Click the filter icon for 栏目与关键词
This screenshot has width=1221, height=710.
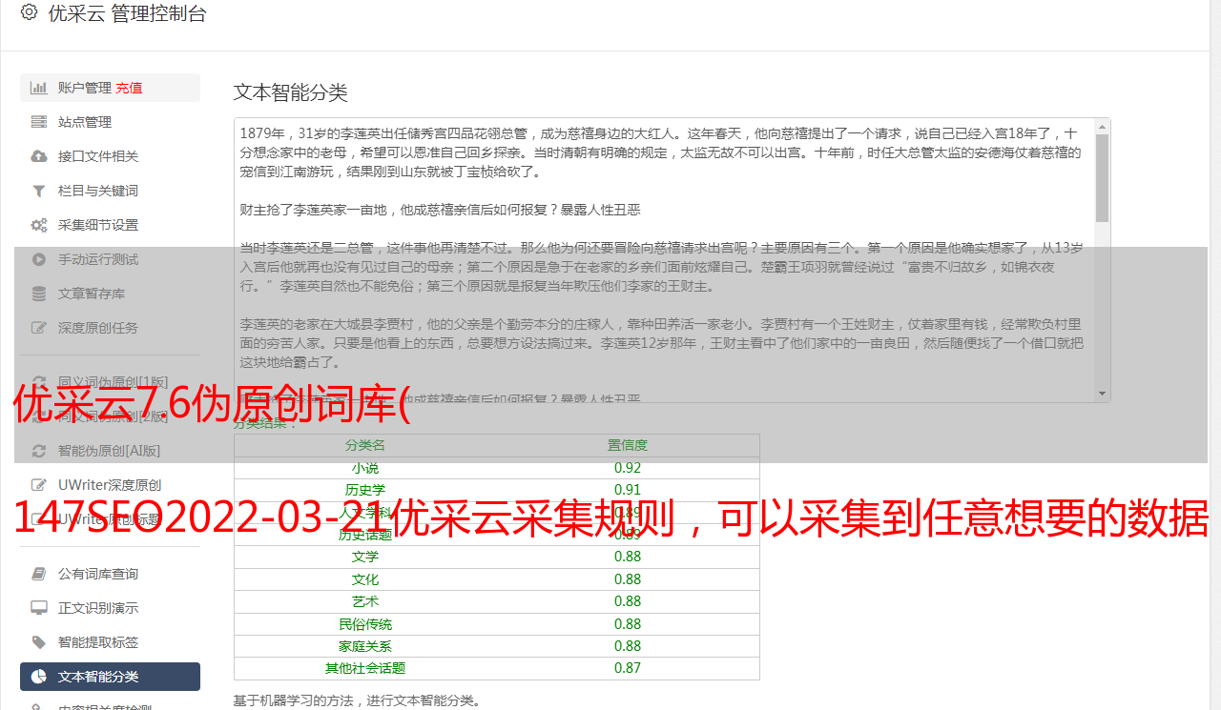click(x=39, y=191)
